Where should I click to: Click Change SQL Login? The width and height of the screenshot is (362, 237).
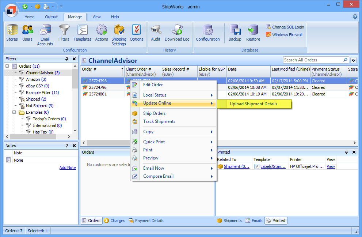285,27
